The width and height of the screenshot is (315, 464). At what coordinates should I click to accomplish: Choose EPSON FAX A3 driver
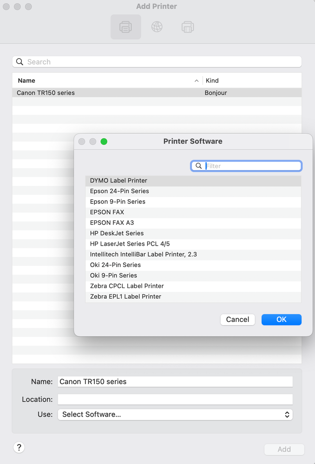click(x=193, y=222)
